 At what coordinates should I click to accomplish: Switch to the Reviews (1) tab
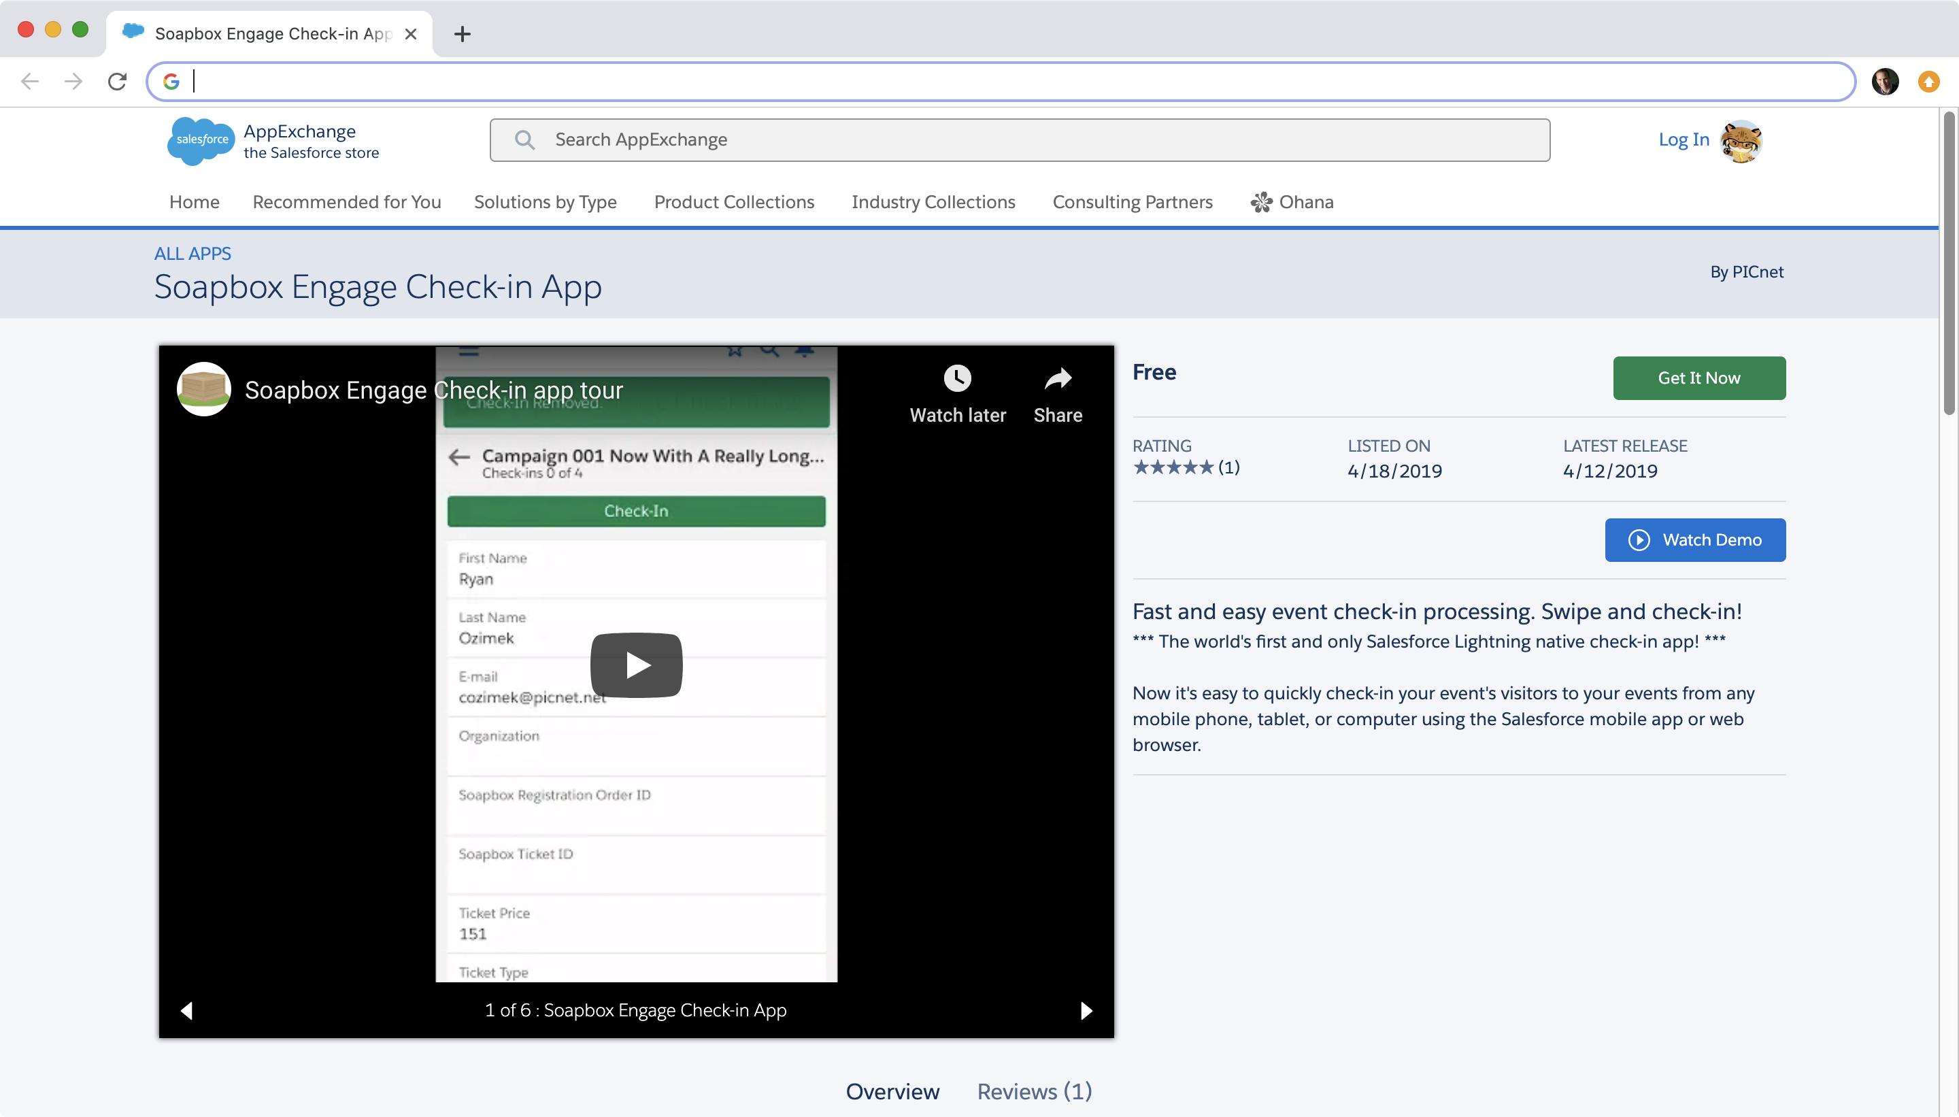coord(1034,1092)
